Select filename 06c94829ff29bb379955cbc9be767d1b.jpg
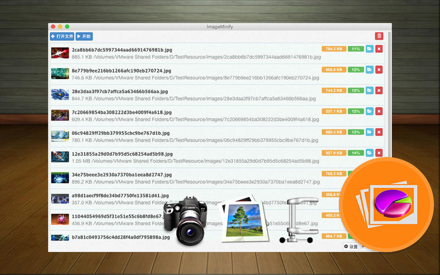The height and width of the screenshot is (275, 440). (x=120, y=133)
